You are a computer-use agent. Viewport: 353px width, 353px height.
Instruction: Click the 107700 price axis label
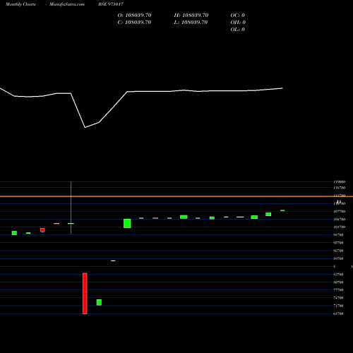pyautogui.click(x=340, y=212)
